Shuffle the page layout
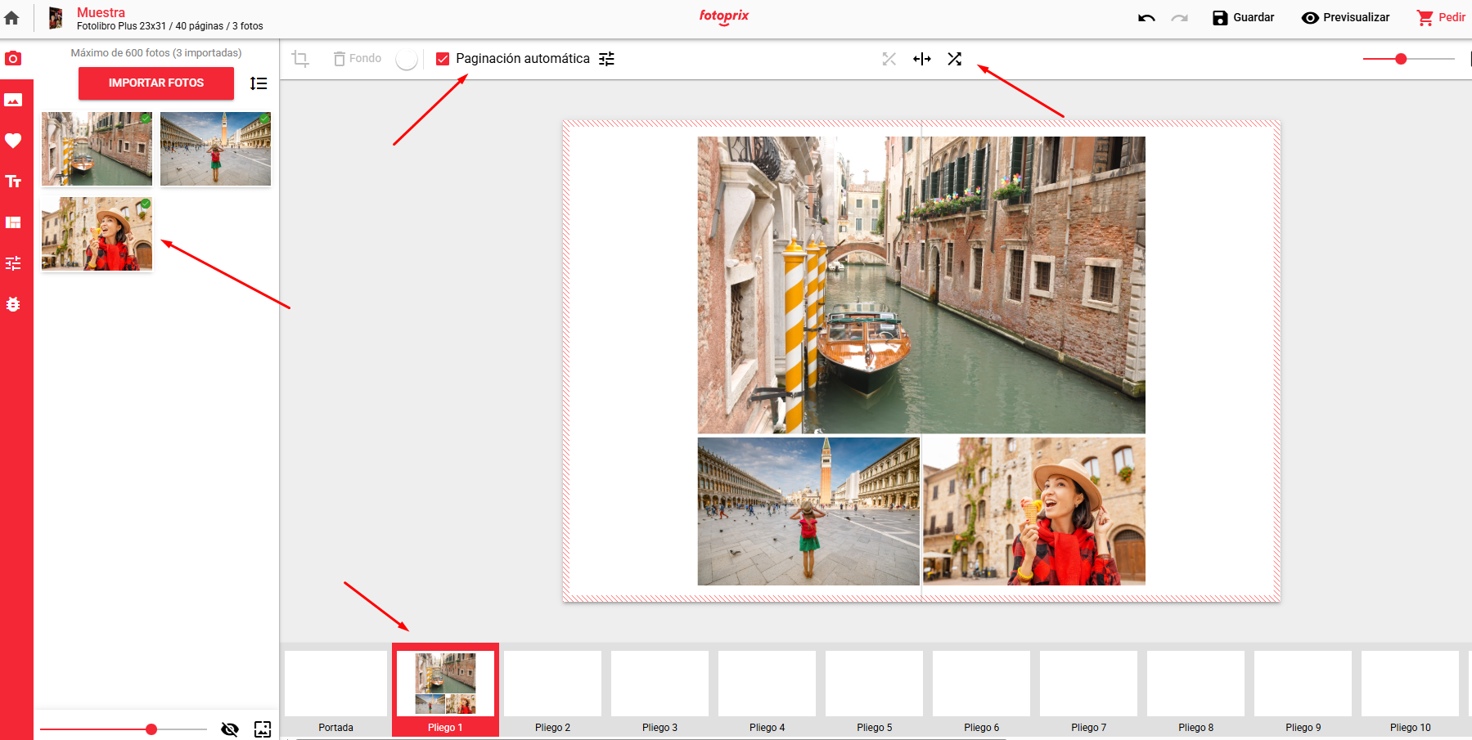This screenshot has height=740, width=1472. [955, 59]
